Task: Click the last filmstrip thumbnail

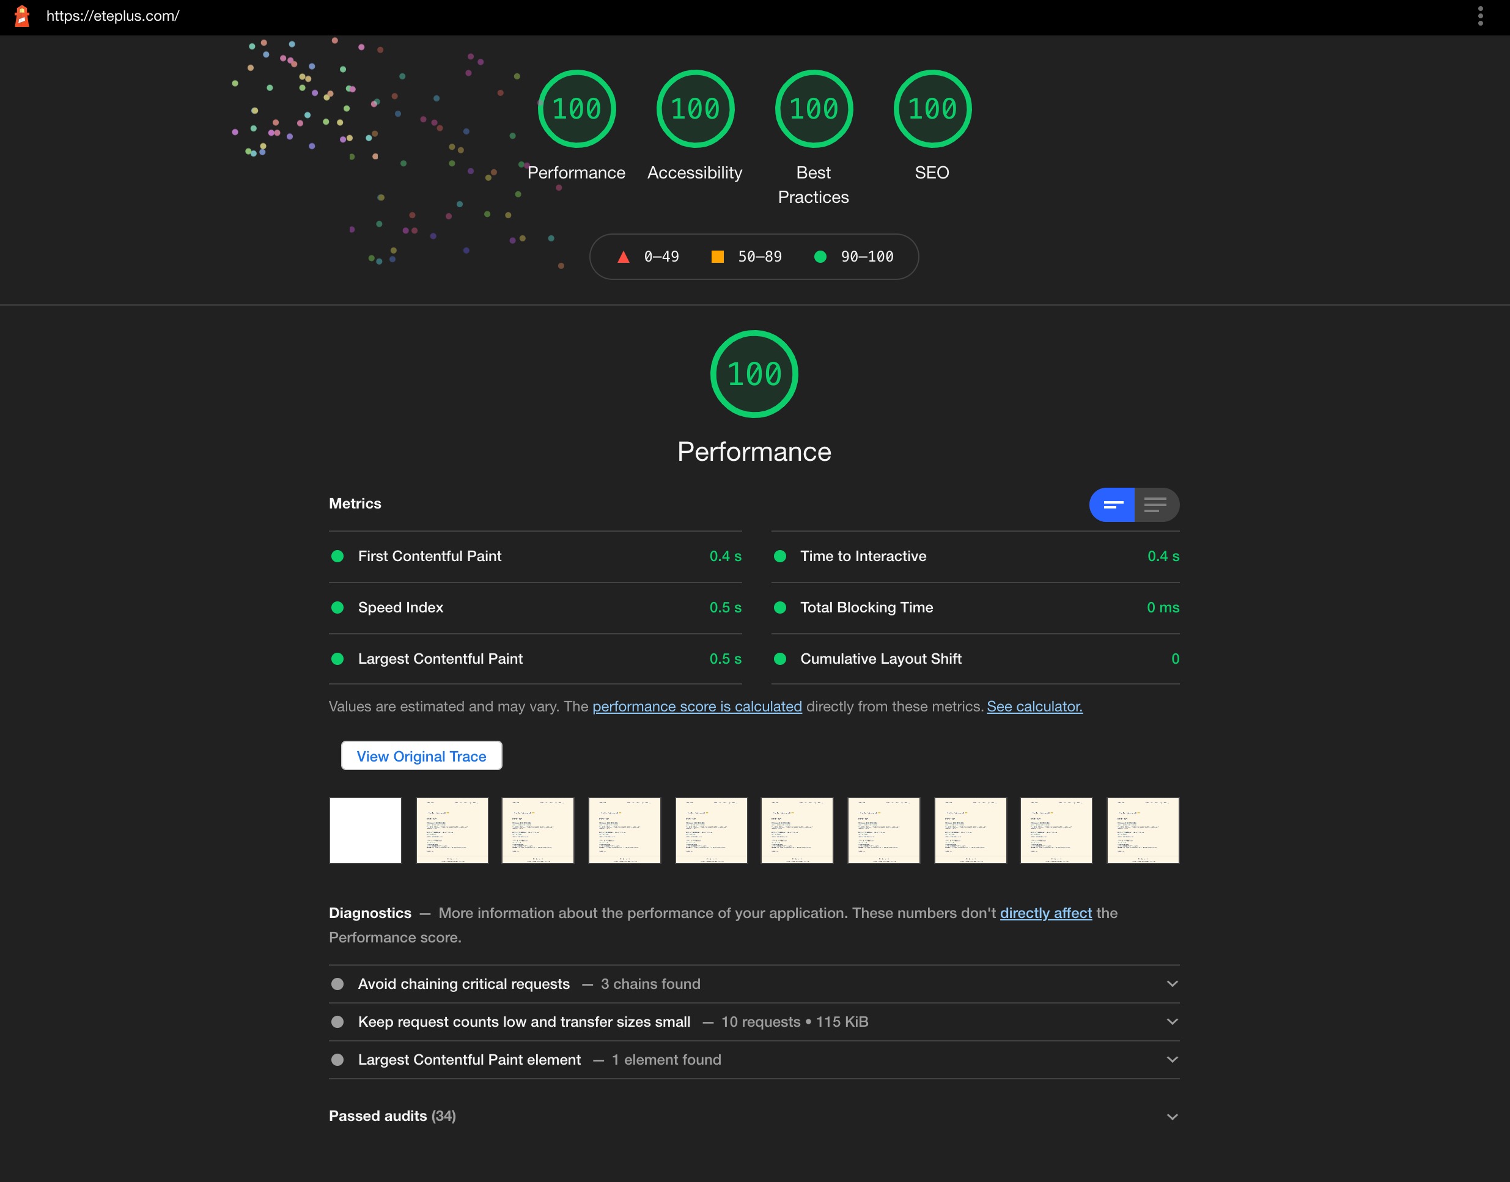Action: (1143, 831)
